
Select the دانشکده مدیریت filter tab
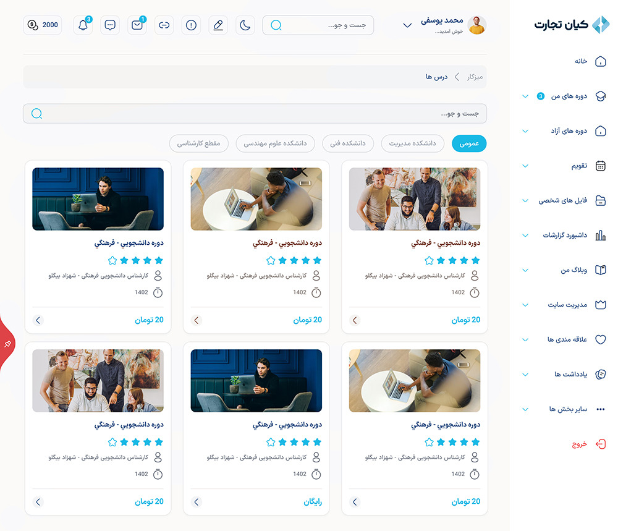pos(412,143)
